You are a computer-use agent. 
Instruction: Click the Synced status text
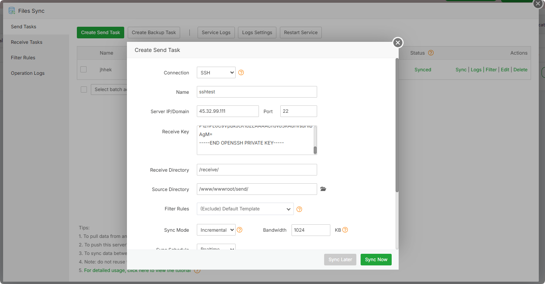423,70
